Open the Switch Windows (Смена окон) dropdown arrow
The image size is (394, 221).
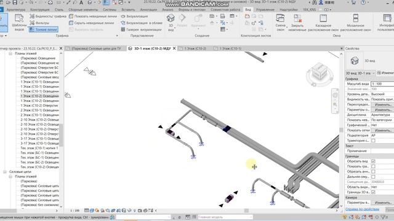(286, 27)
